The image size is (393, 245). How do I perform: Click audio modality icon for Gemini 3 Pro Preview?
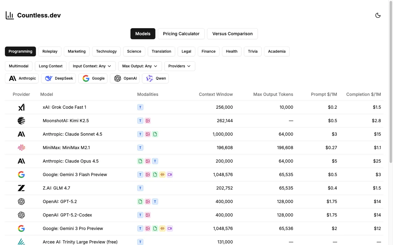(x=162, y=228)
